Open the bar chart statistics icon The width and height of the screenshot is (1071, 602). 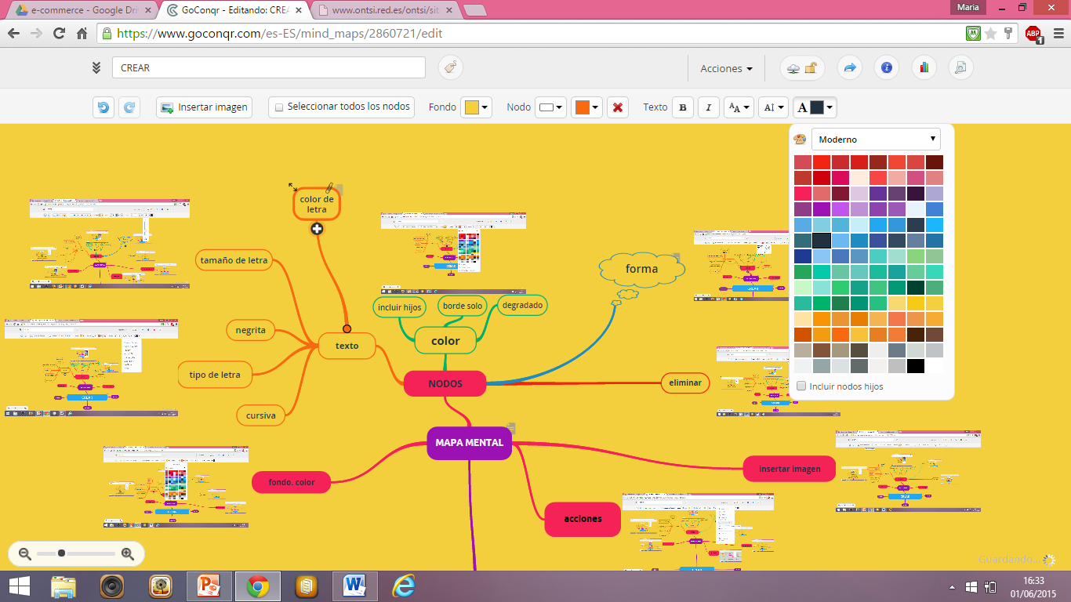point(924,68)
